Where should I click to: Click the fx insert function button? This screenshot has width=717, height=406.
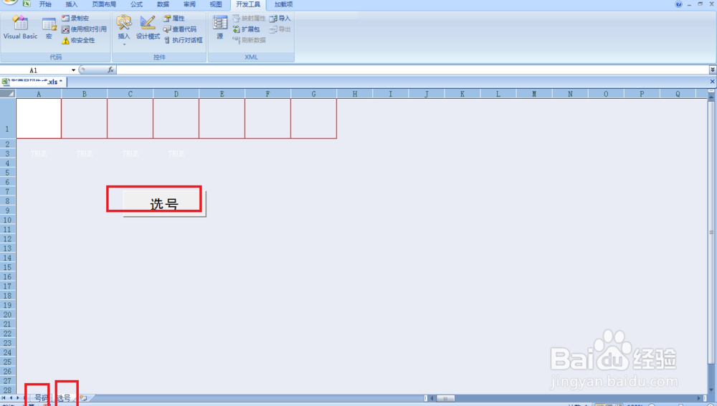tap(110, 70)
